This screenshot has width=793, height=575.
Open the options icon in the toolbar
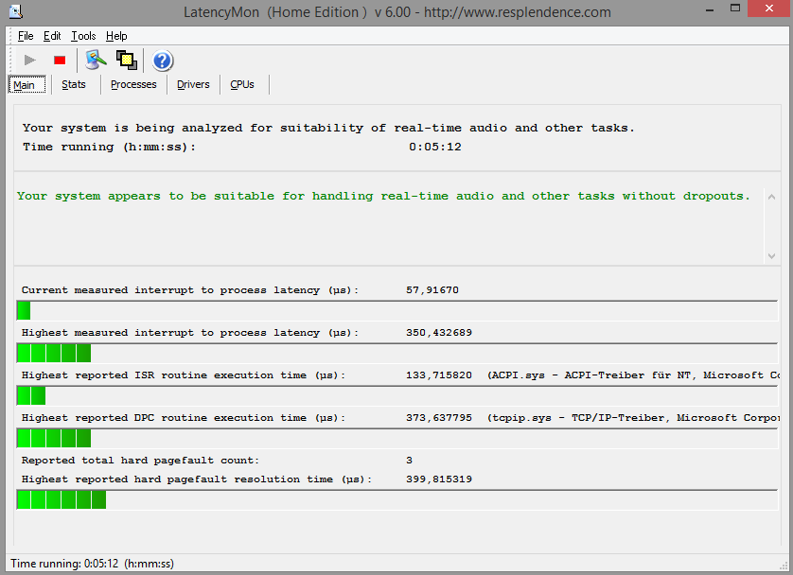pyautogui.click(x=97, y=61)
